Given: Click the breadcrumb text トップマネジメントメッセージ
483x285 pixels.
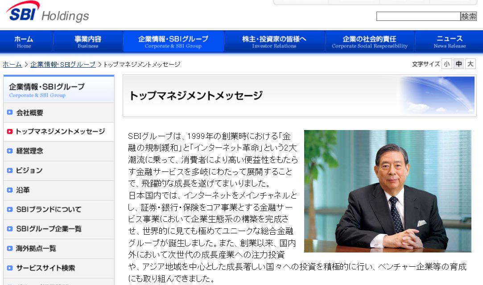Looking at the screenshot, I should click(x=142, y=64).
